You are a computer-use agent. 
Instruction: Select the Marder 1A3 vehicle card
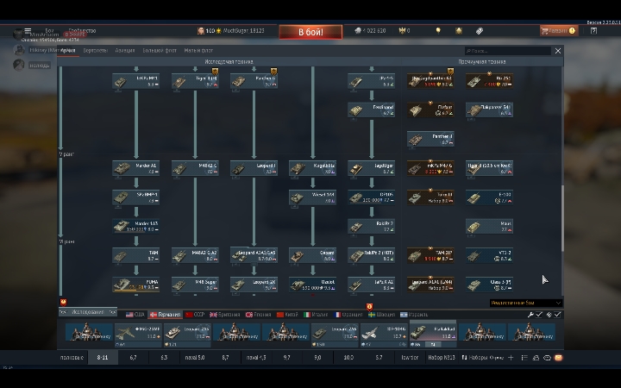coord(136,227)
